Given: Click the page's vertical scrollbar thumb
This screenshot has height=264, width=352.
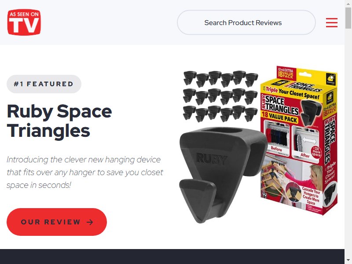Looking at the screenshot, I should pos(348,18).
